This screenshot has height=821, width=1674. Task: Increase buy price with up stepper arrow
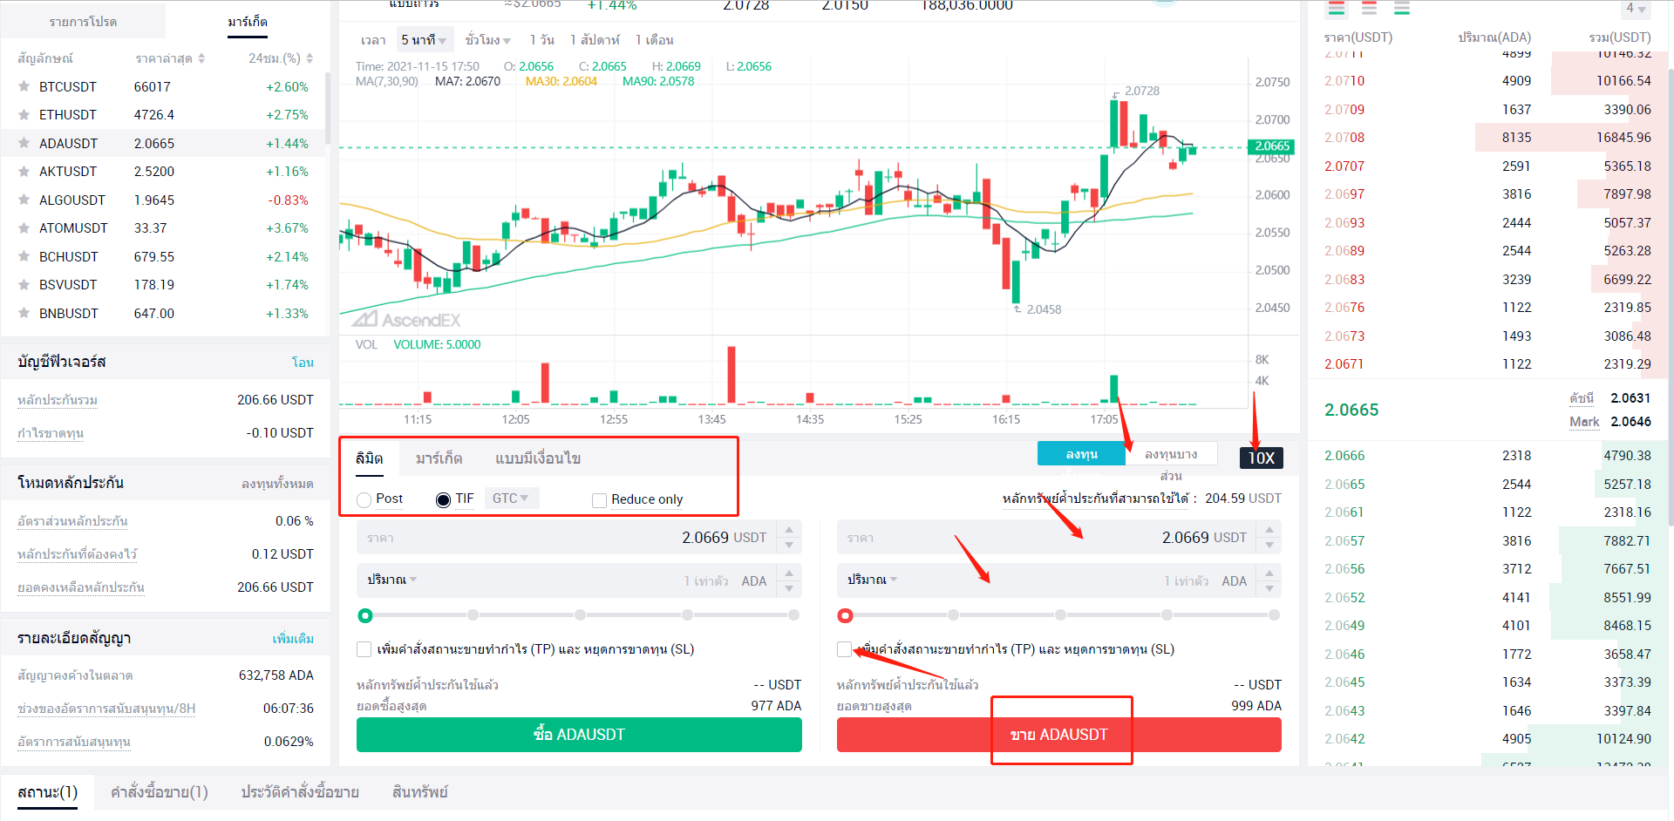[x=789, y=530]
